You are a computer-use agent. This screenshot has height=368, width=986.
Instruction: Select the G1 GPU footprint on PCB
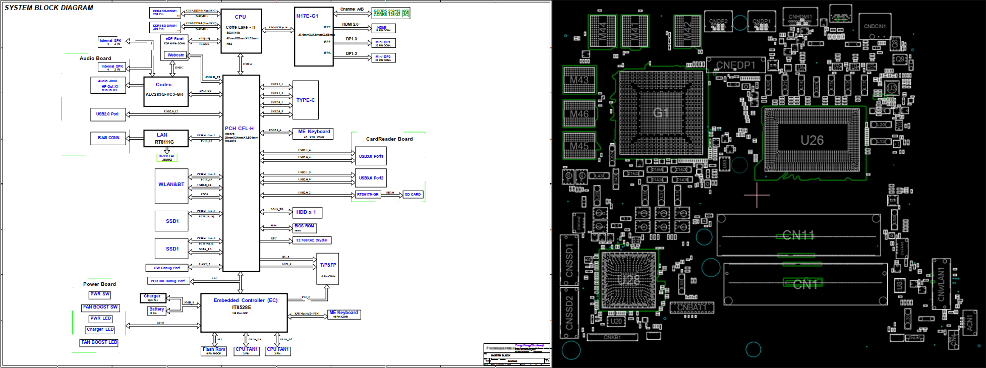click(x=661, y=112)
